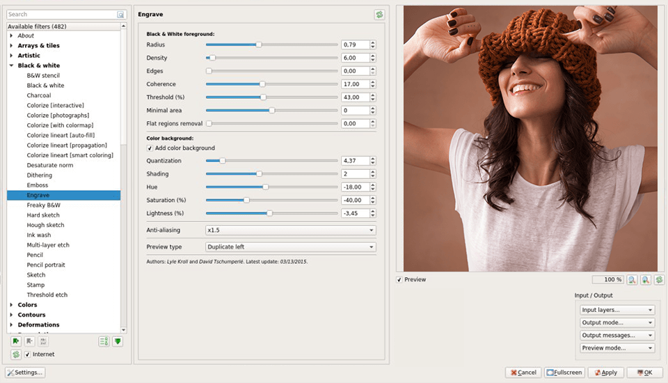Click the Radius slider handle

click(x=259, y=45)
